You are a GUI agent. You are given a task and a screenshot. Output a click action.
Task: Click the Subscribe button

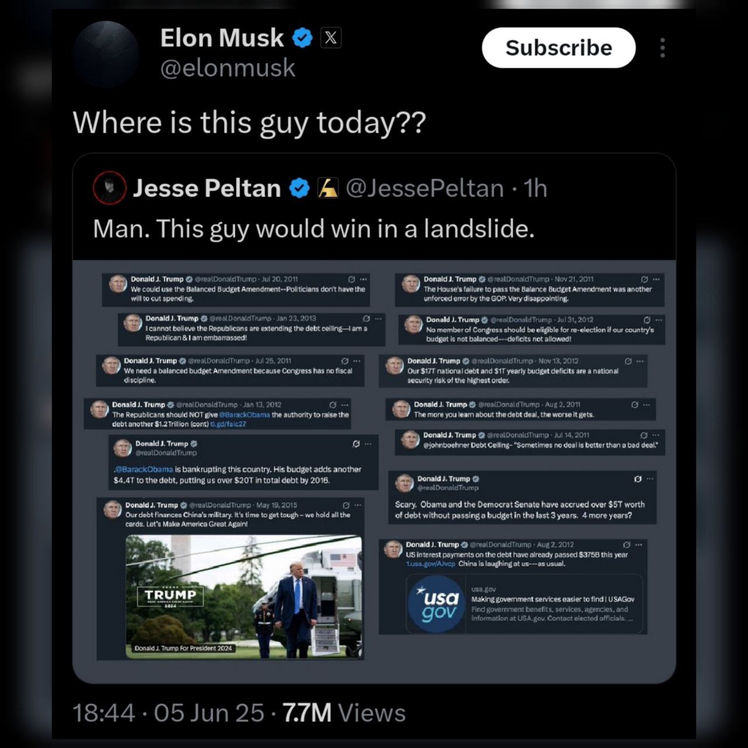pos(558,48)
